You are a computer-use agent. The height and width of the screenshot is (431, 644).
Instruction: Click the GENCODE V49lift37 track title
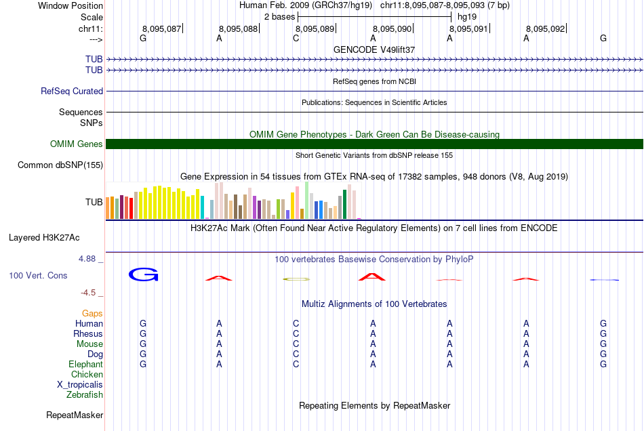[x=374, y=49]
